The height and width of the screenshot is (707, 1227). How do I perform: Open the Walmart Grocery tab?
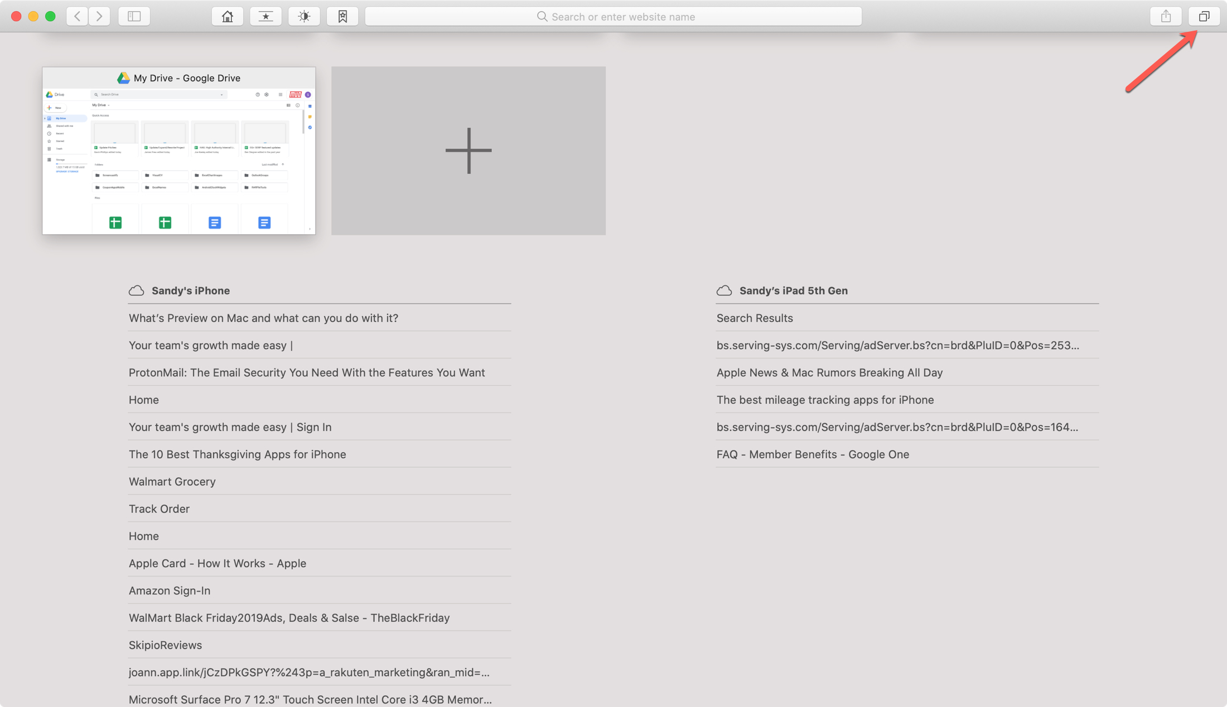coord(320,482)
